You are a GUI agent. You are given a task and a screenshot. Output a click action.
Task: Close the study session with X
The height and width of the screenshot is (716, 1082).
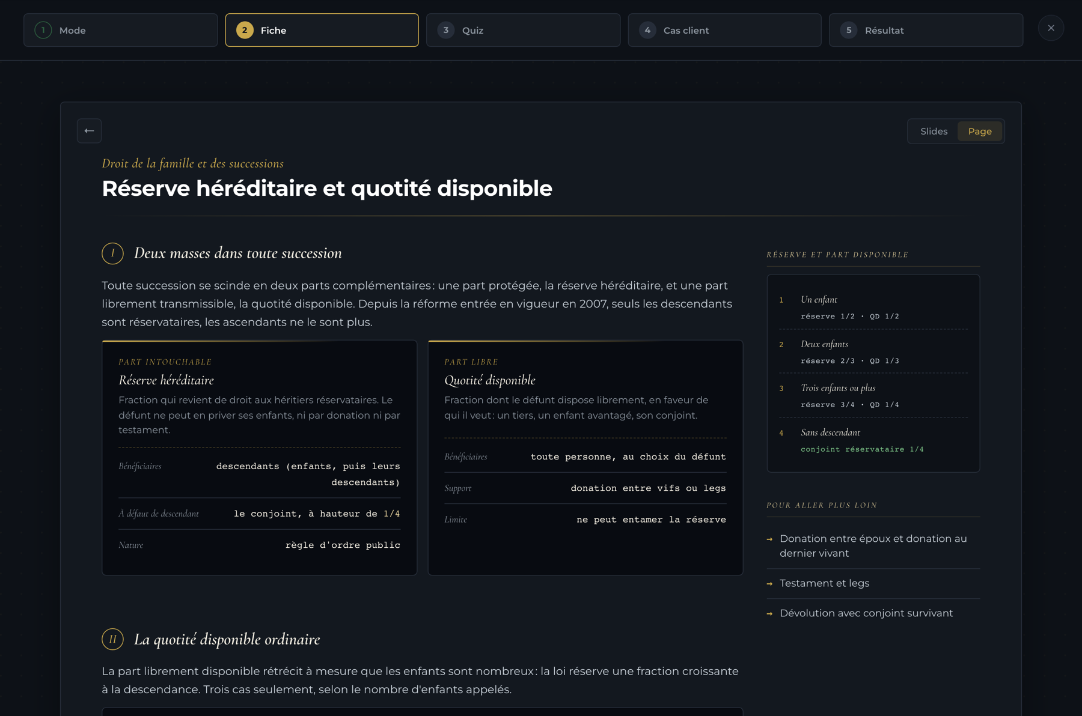1051,28
